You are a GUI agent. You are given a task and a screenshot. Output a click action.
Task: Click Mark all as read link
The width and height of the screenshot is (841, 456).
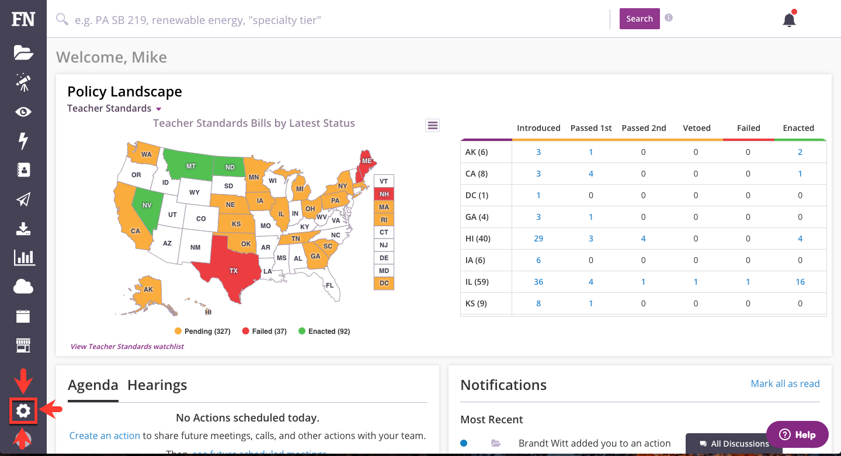tap(785, 384)
